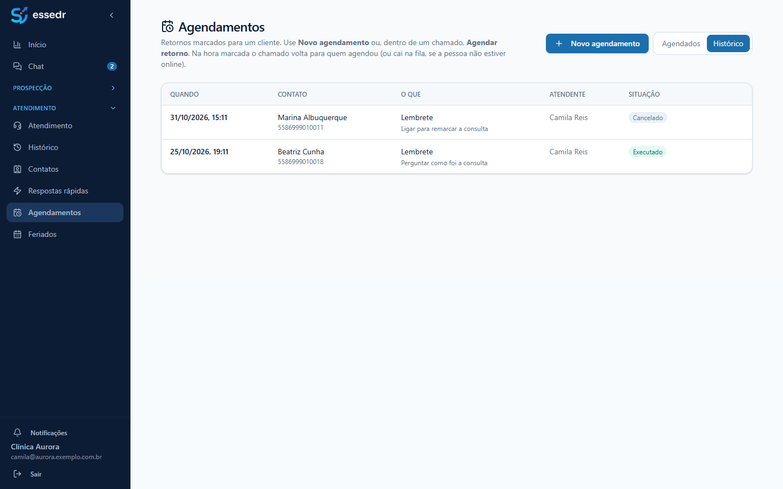Viewport: 783px width, 489px height.
Task: Click the ATENDENTE column header
Action: coord(567,94)
